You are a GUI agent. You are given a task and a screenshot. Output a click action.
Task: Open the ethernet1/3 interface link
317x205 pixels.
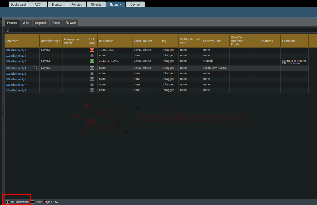(x=18, y=61)
